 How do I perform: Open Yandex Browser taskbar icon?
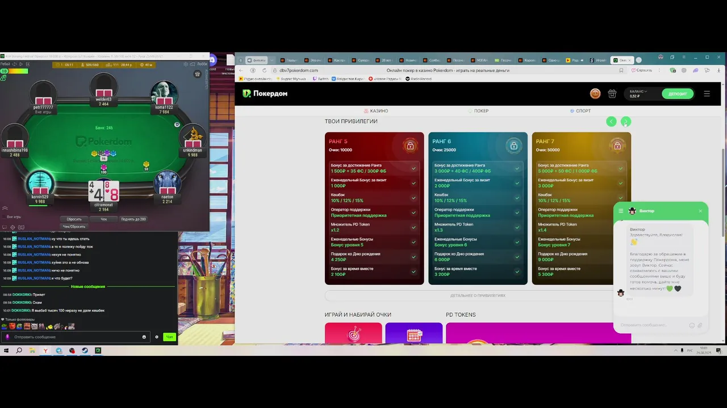point(45,351)
